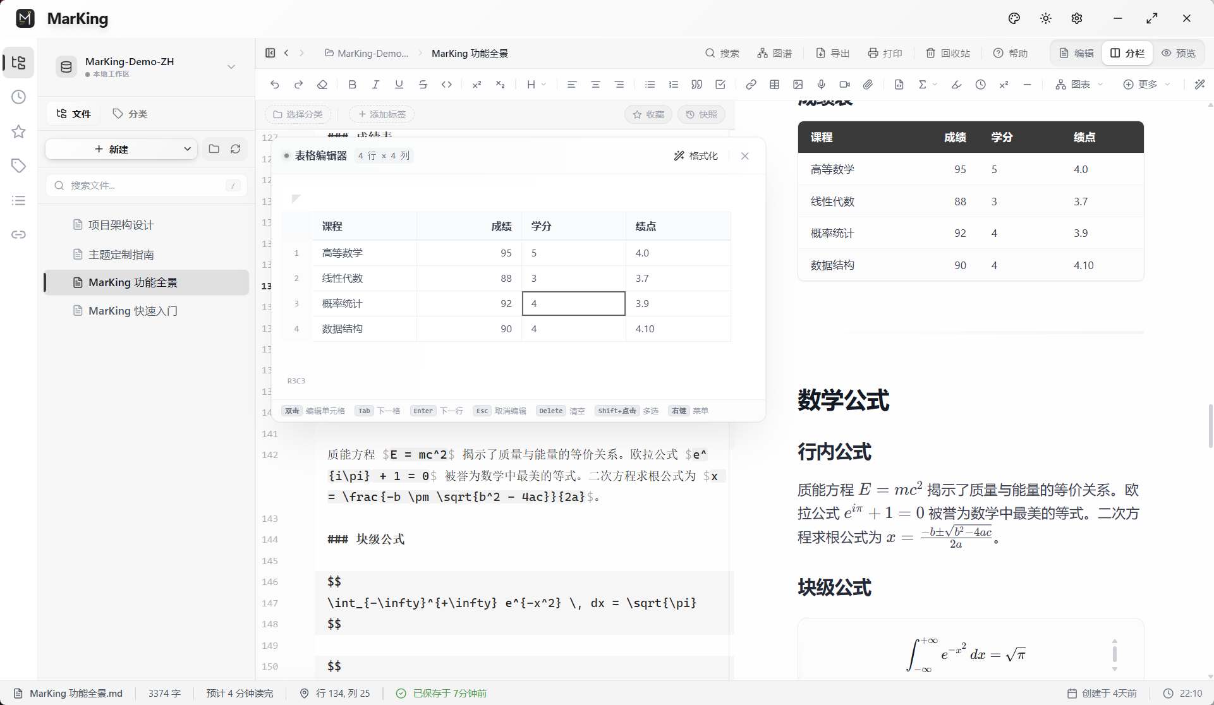
Task: Focus the 搜索文件 search input
Action: click(x=147, y=185)
